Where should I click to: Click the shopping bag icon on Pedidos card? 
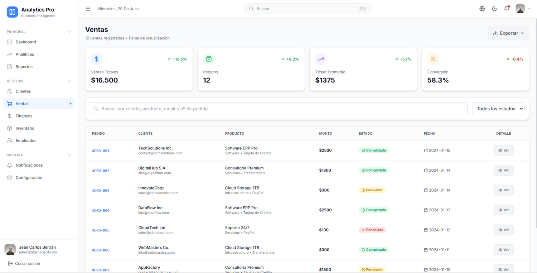pyautogui.click(x=209, y=59)
